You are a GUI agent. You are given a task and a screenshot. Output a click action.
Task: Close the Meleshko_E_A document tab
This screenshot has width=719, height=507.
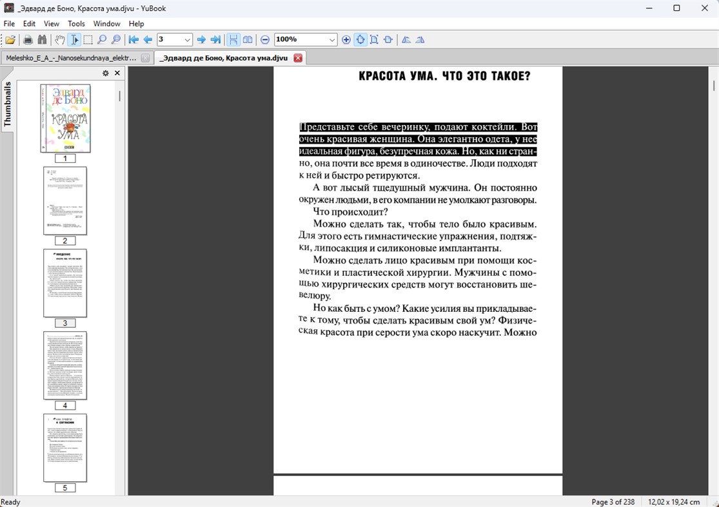point(145,58)
